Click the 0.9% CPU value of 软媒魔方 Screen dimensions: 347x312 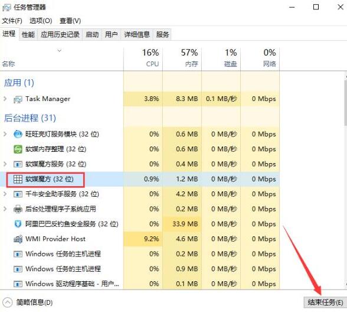(151, 179)
